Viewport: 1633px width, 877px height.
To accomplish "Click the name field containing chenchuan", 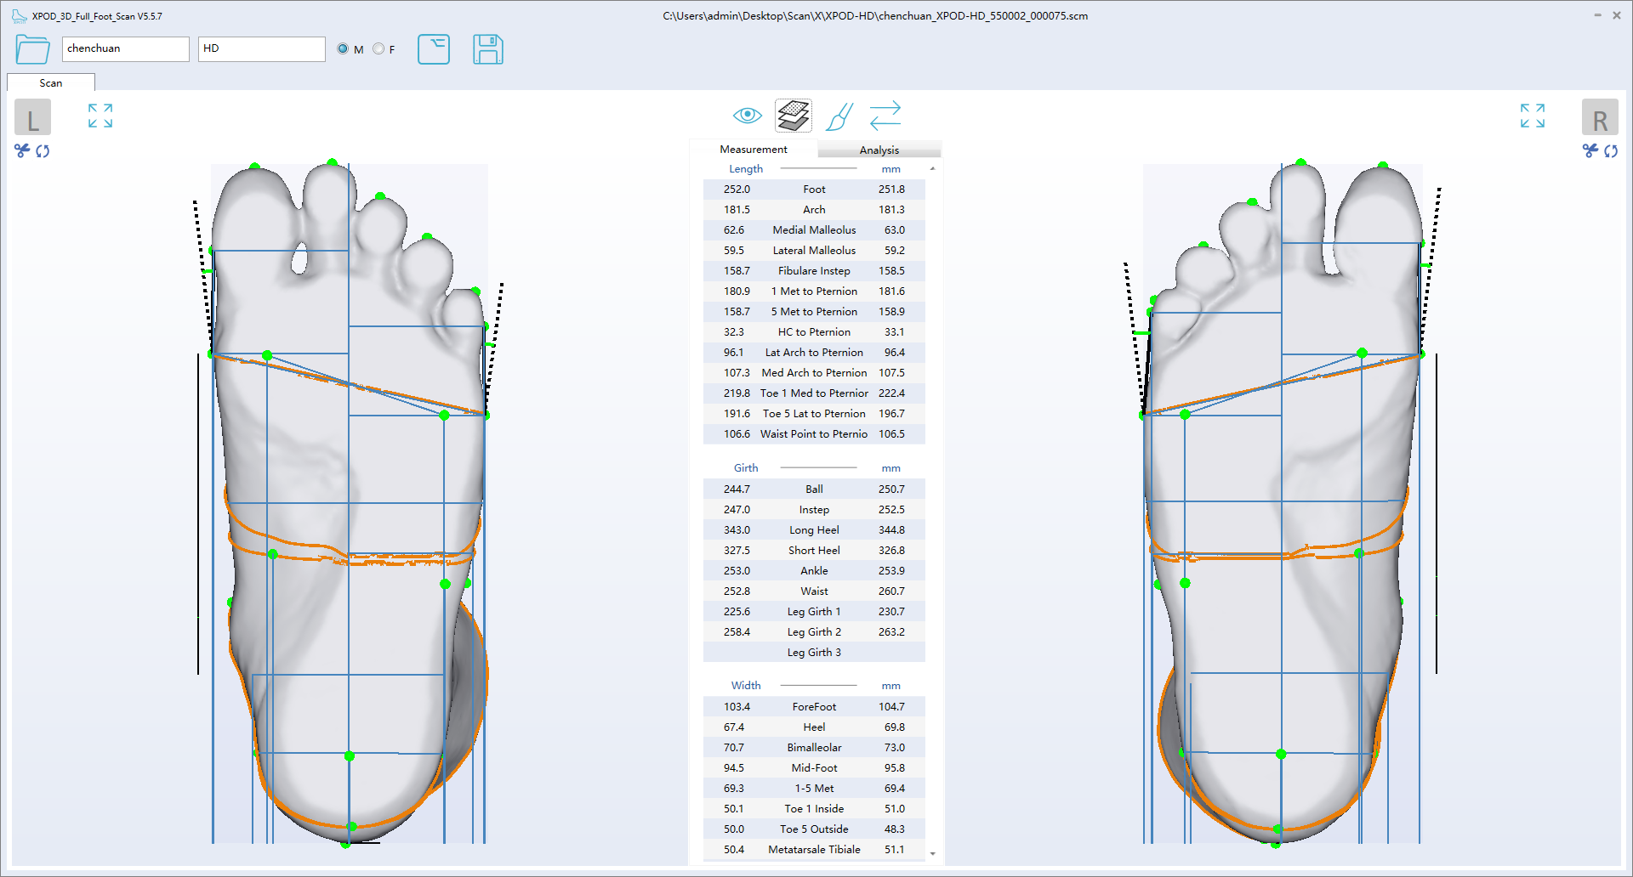I will pos(125,48).
